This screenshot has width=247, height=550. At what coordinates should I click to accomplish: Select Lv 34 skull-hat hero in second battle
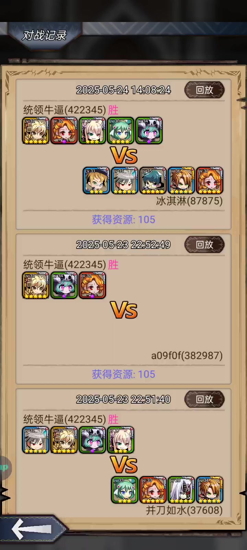[64, 285]
